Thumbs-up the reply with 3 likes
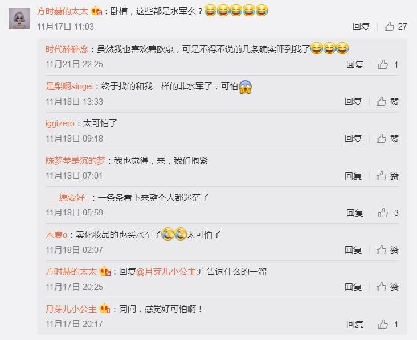The height and width of the screenshot is (340, 417). point(383,213)
